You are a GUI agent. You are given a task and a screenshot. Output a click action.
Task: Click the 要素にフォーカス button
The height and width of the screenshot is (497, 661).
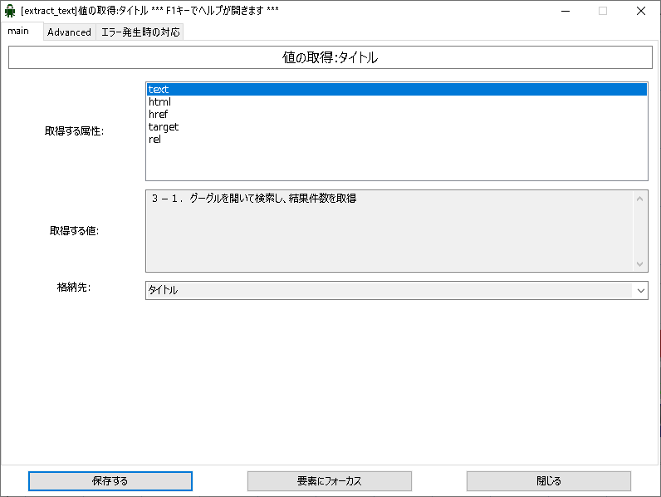[x=329, y=481]
